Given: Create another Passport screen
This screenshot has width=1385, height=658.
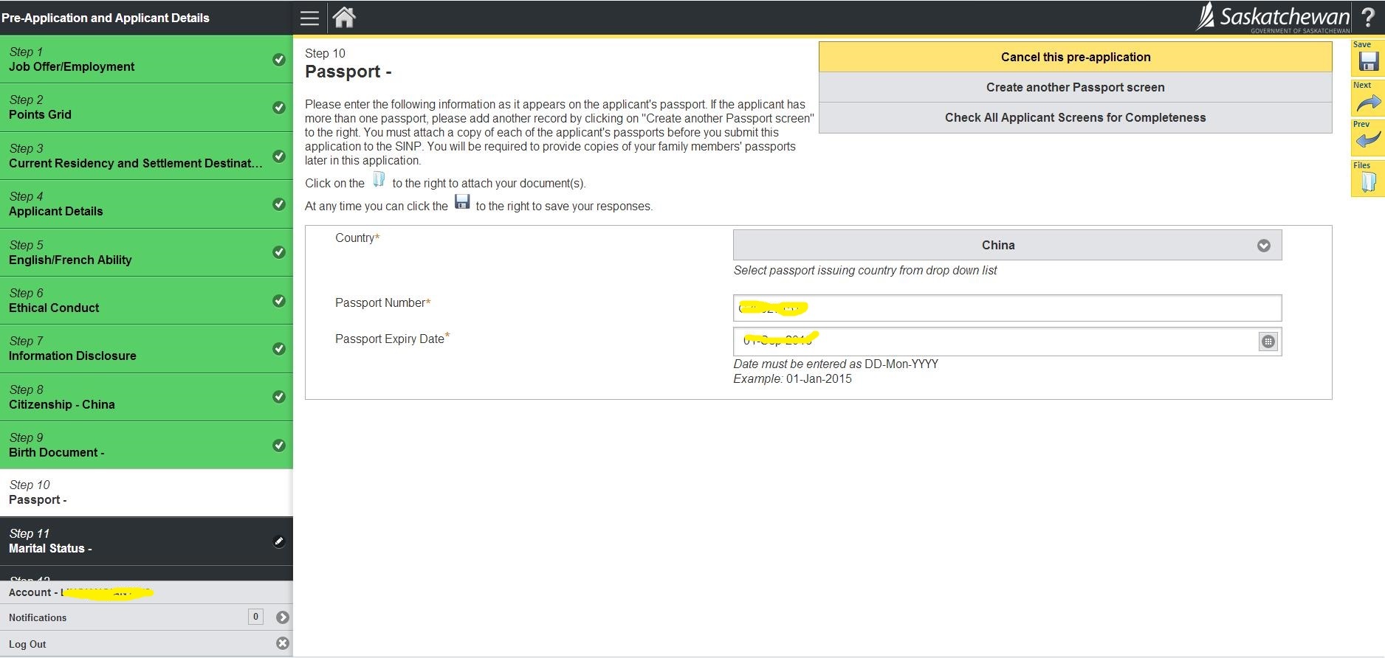Looking at the screenshot, I should [1075, 87].
